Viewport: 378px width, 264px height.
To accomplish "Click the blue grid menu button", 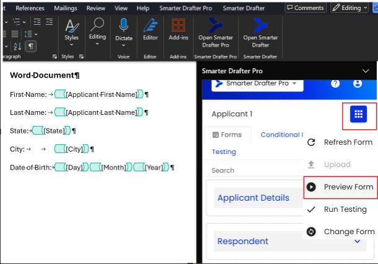I will tap(358, 114).
